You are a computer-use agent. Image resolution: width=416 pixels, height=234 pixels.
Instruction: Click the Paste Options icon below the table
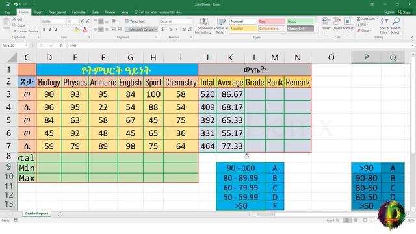pyautogui.click(x=247, y=156)
